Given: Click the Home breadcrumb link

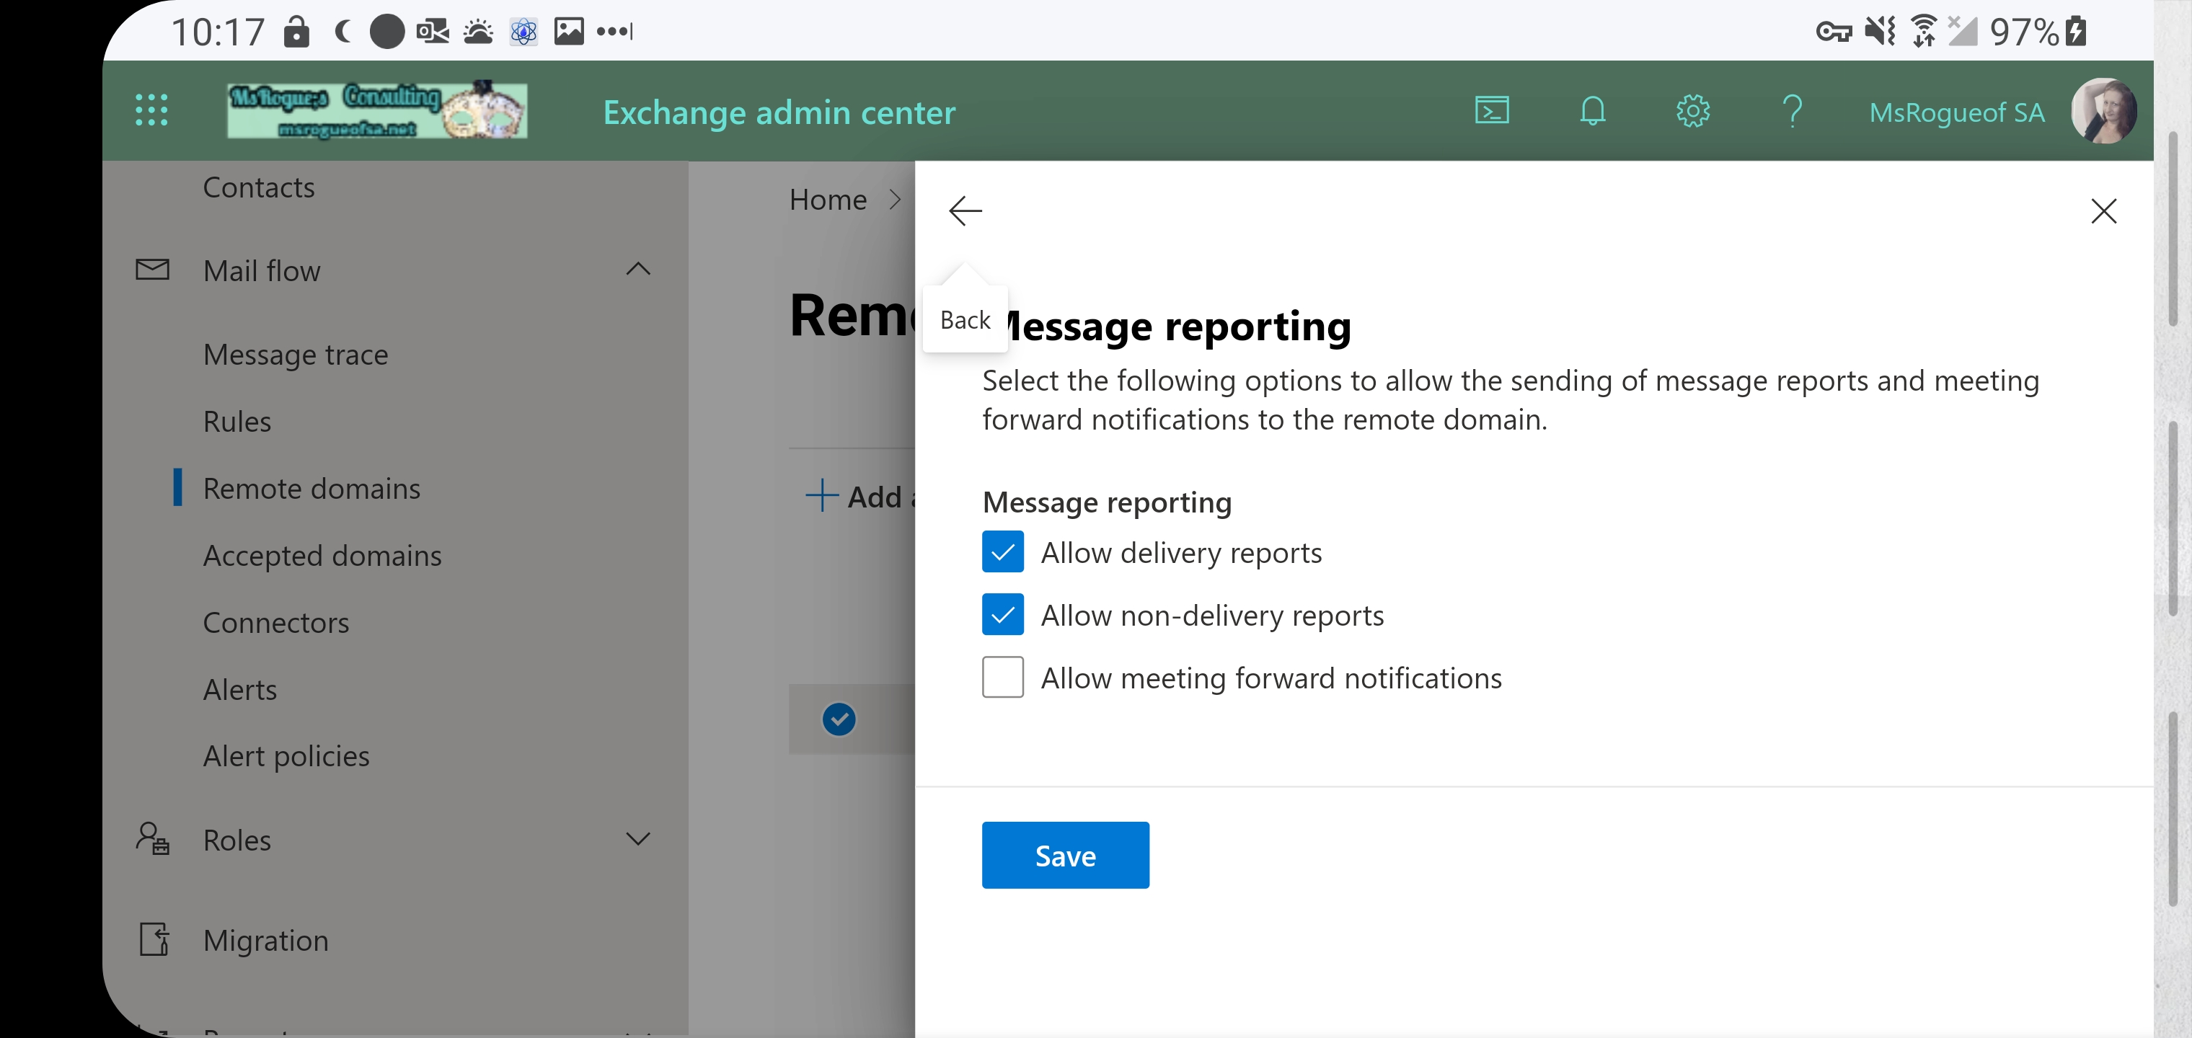Looking at the screenshot, I should point(827,200).
